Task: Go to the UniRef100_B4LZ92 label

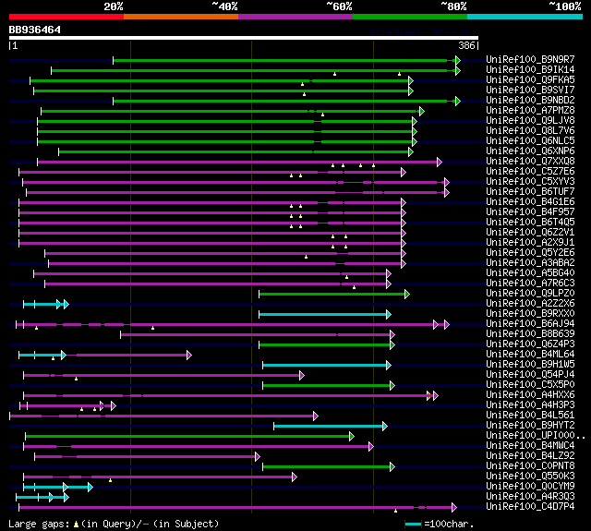Action: coord(530,456)
